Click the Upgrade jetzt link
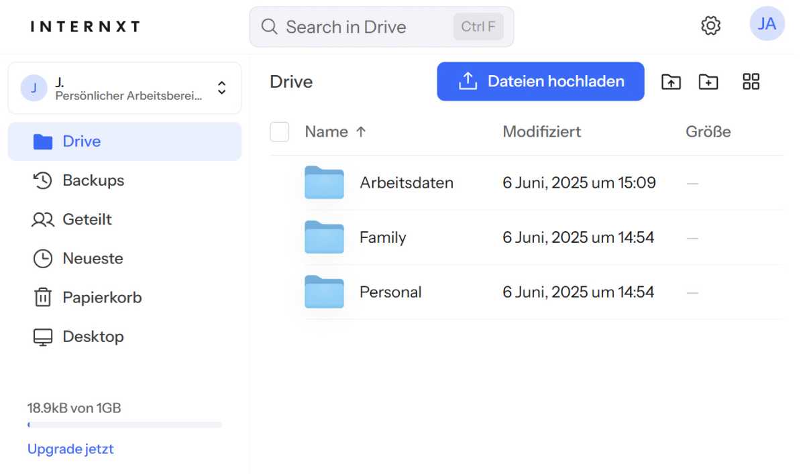 [x=70, y=449]
